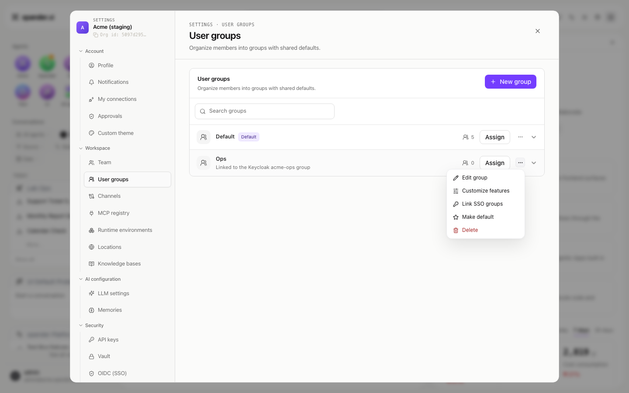Open Profile settings
629x393 pixels.
[128, 65]
